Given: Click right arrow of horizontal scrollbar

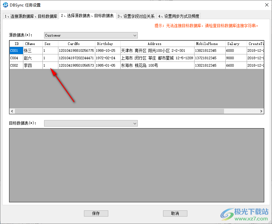Looking at the screenshot, I should 261,111.
